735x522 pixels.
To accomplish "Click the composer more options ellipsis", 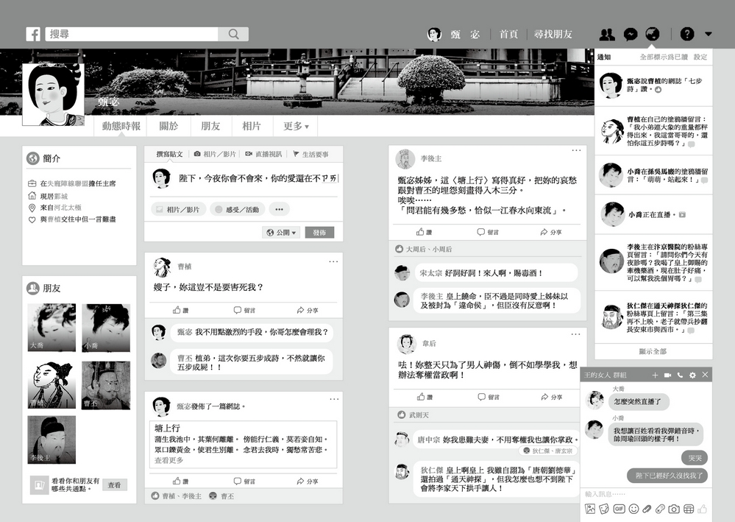I will (x=280, y=210).
